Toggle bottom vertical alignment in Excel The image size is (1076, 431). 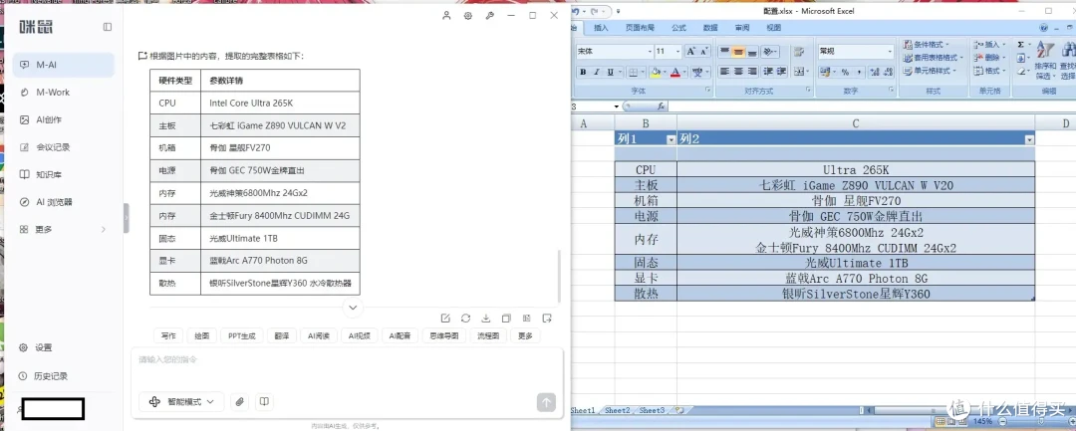(752, 52)
